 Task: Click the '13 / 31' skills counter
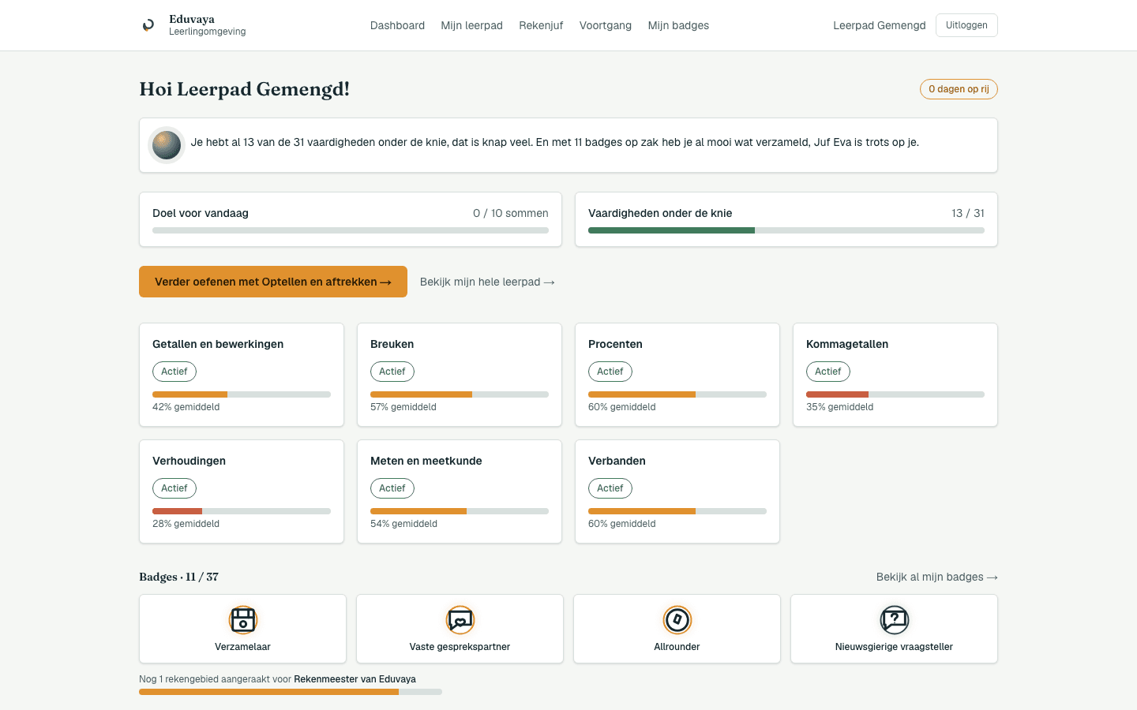click(968, 213)
